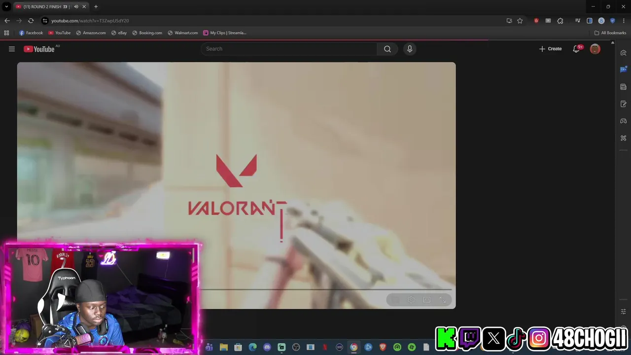This screenshot has width=631, height=355.
Task: Open OBS Studio from the taskbar
Action: [296, 347]
